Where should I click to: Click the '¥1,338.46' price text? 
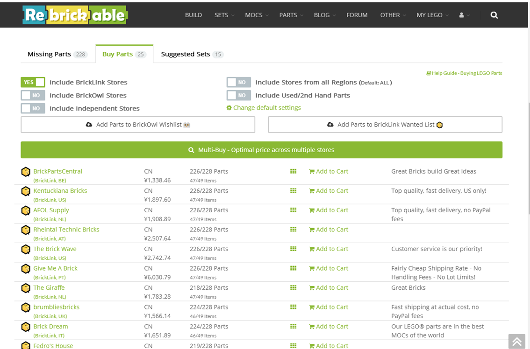point(158,180)
